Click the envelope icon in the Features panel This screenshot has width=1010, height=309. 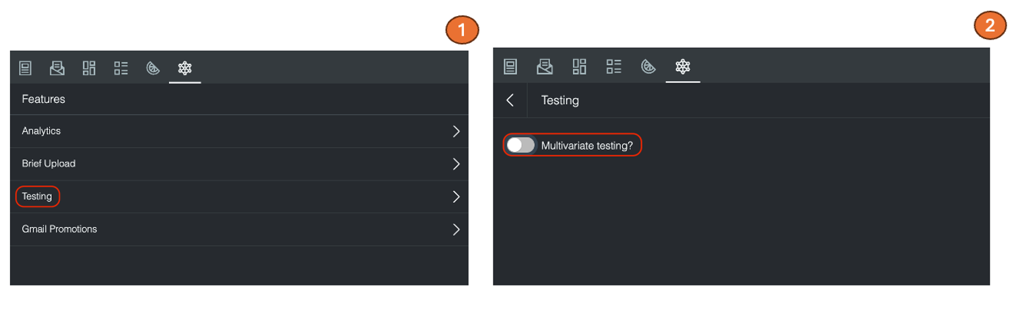point(57,68)
